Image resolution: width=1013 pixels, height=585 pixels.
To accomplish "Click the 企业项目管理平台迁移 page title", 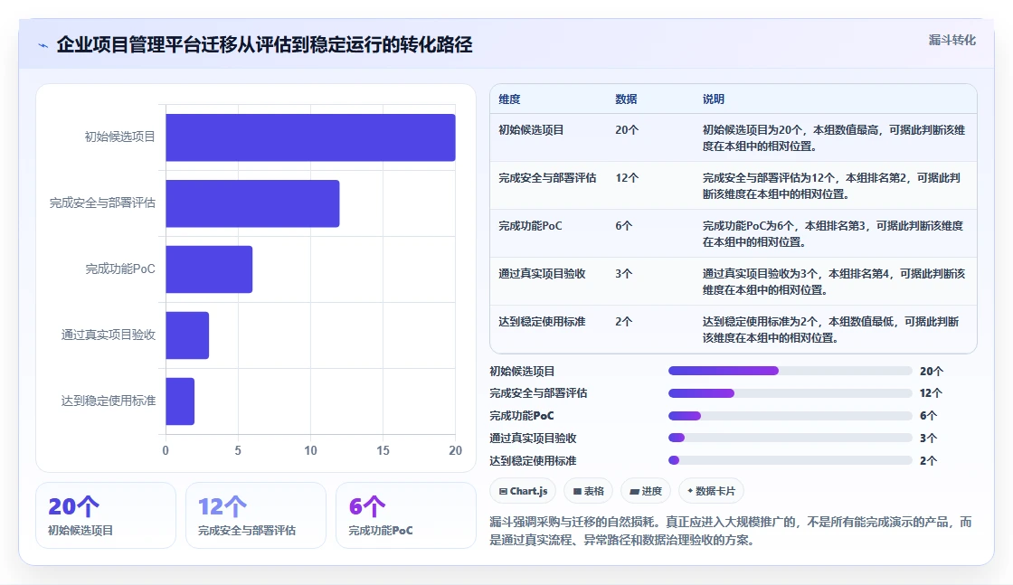I will (x=264, y=44).
